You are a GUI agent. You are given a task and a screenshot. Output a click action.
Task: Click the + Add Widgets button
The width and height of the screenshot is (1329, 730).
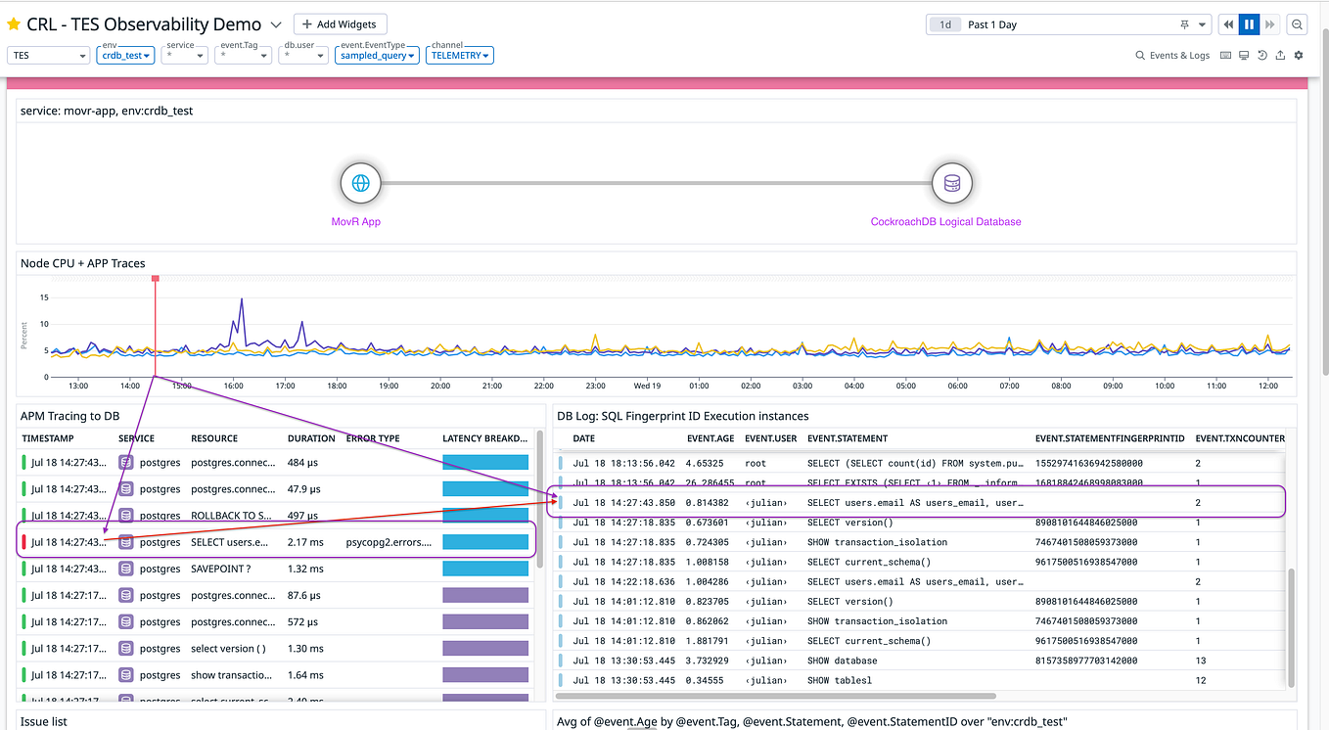pos(340,23)
